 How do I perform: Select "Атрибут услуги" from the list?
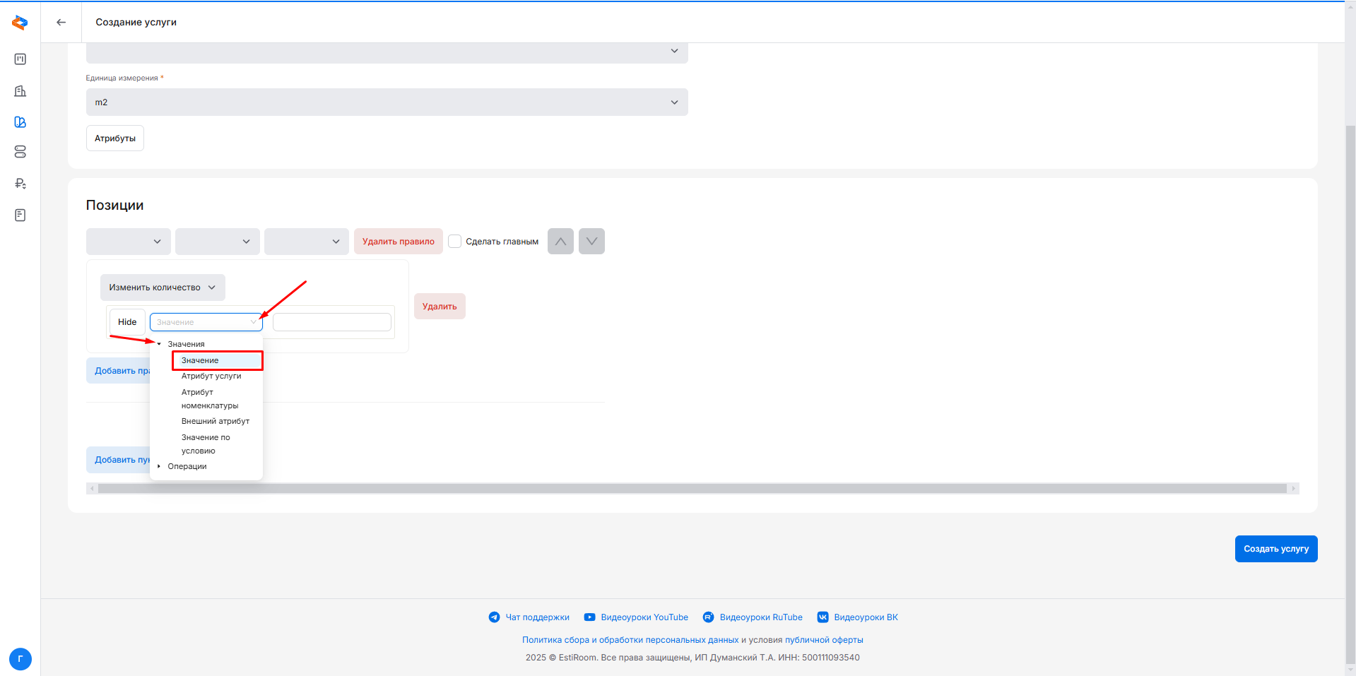[x=211, y=376]
